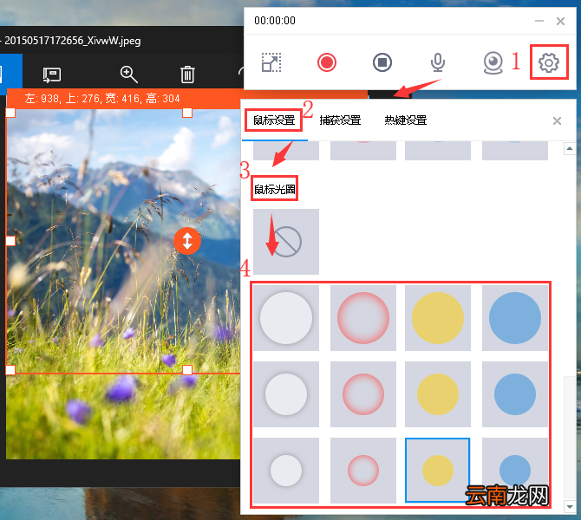Delete image with trash icon in photo viewer
The height and width of the screenshot is (520, 581).
[187, 75]
